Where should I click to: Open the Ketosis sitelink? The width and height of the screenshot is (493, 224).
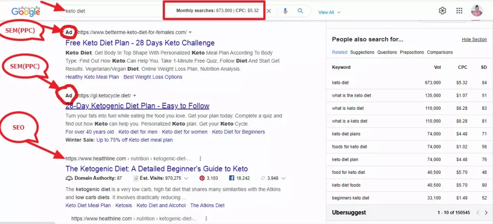coord(124,205)
